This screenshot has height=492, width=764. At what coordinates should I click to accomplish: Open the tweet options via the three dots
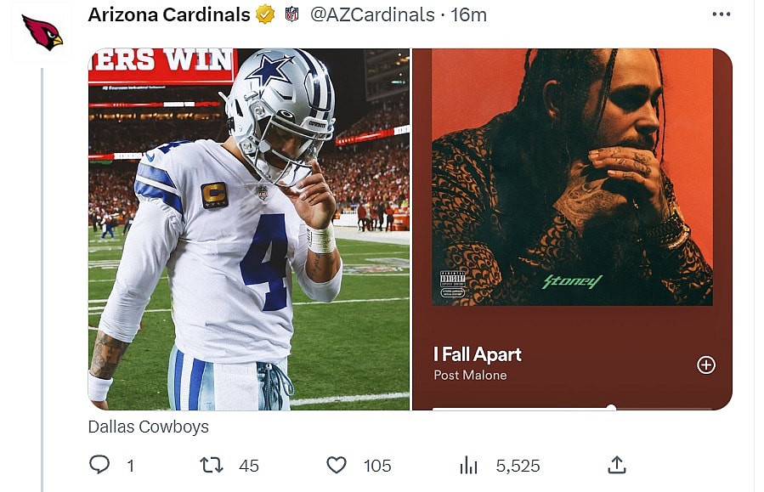[722, 12]
